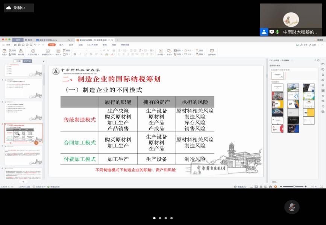This screenshot has width=326, height=225.
Task: Click the Format Painter (格式刷) icon
Action: pos(21,51)
